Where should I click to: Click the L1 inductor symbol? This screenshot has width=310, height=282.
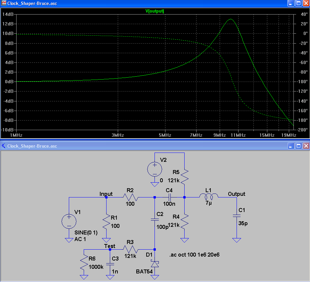pyautogui.click(x=208, y=197)
